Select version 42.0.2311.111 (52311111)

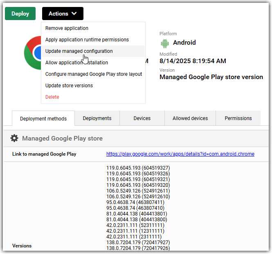point(135,225)
